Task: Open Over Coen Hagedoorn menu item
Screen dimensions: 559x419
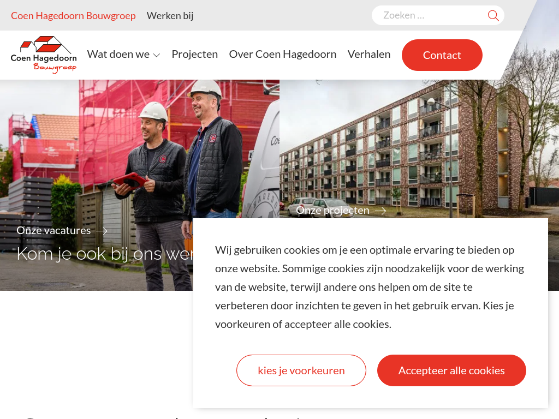Action: point(283,54)
